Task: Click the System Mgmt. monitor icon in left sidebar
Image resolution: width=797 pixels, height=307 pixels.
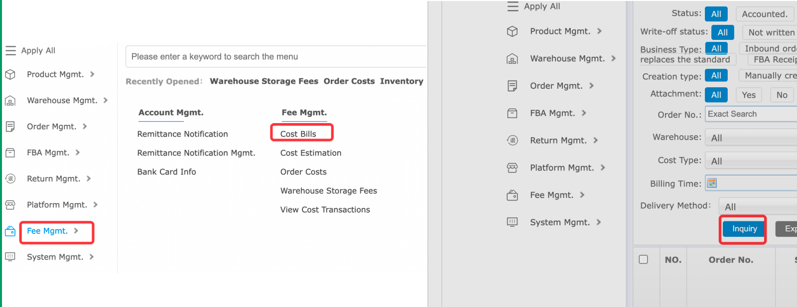Action: (x=10, y=257)
